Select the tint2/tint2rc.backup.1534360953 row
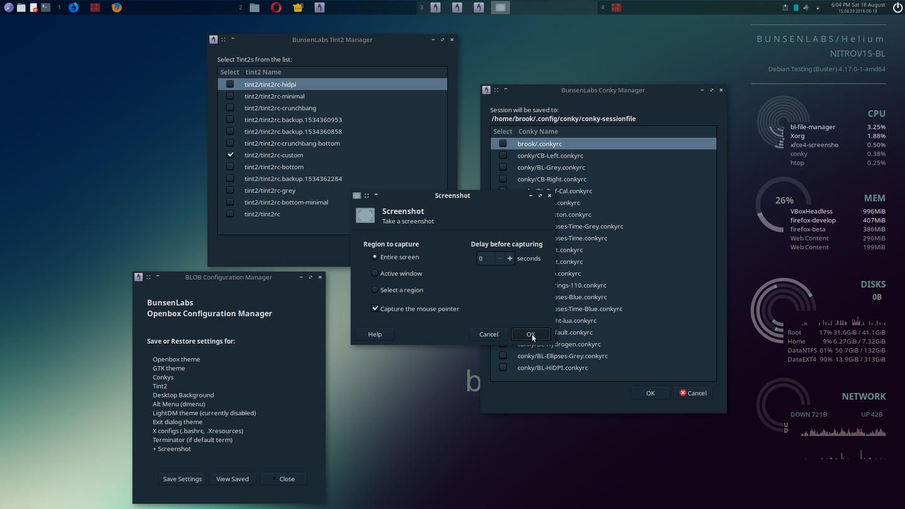Viewport: 905px width, 509px height. point(332,119)
